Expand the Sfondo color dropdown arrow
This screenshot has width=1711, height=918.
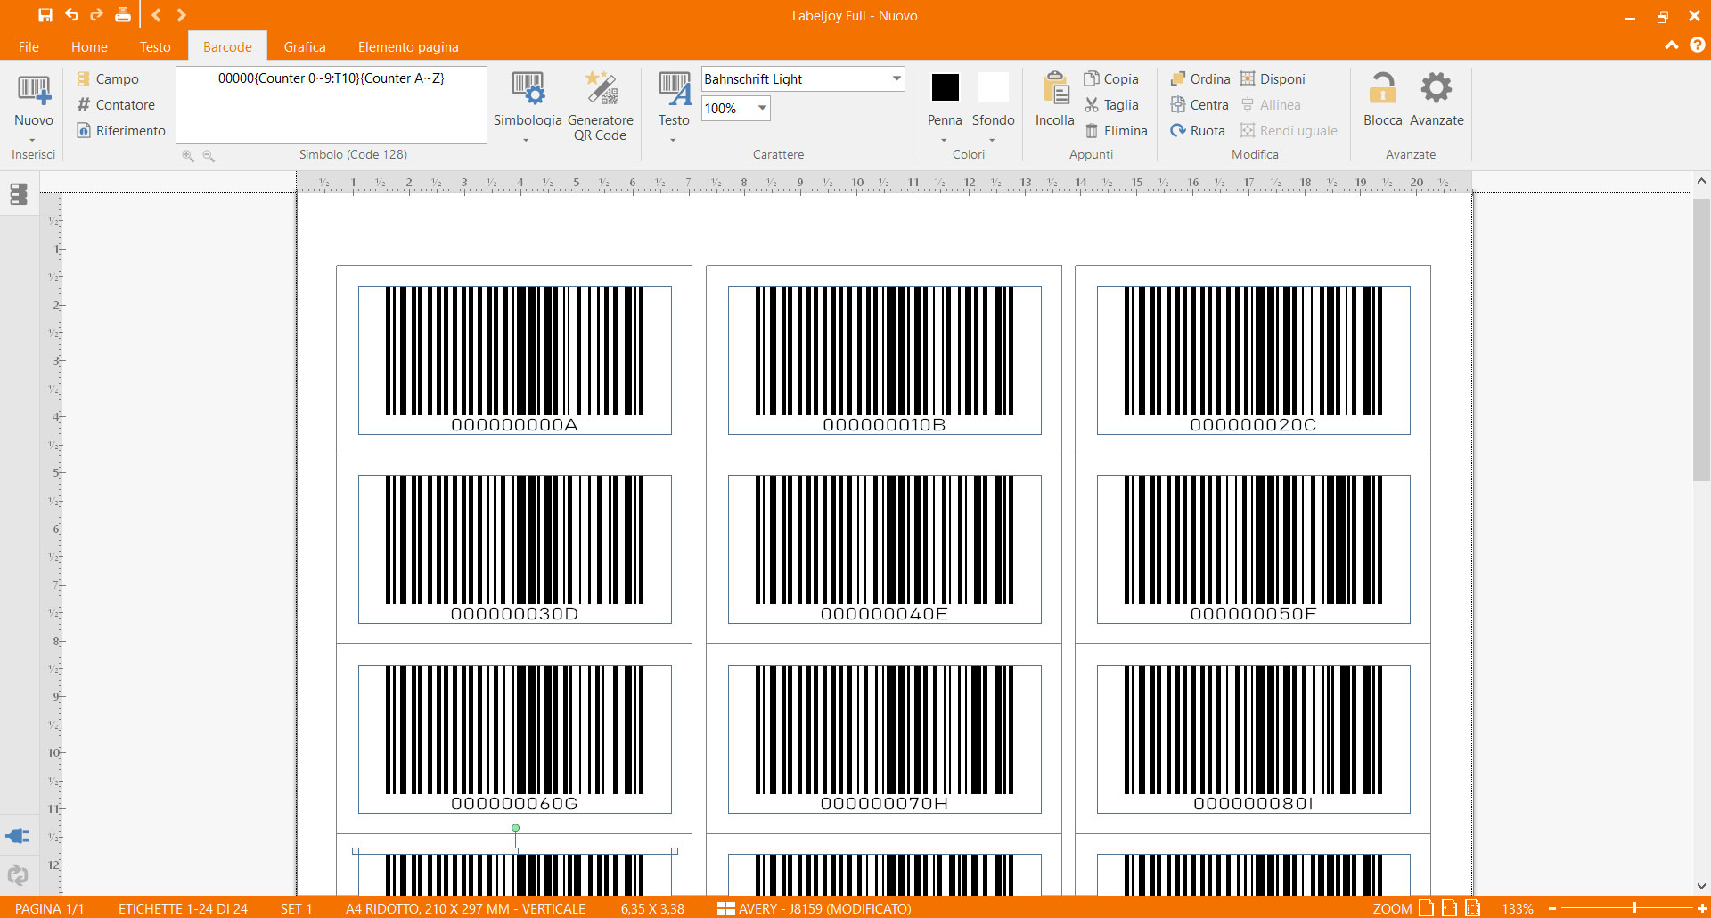tap(992, 140)
